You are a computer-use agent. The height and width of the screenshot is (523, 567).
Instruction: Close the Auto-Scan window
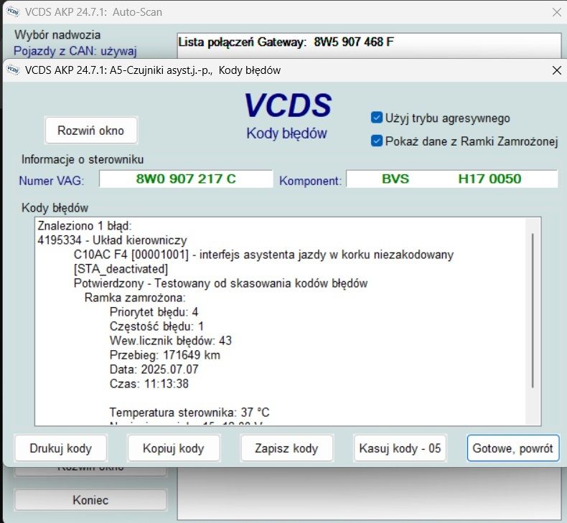[x=557, y=12]
